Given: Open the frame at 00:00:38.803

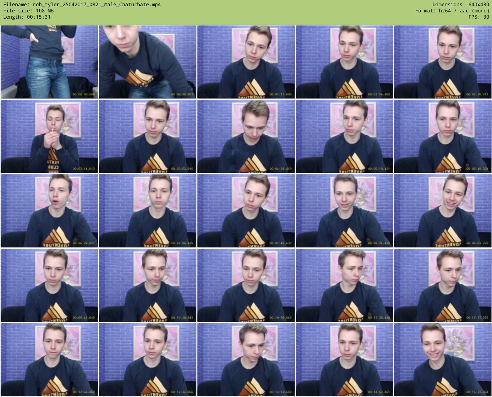Looking at the screenshot, I should click(x=148, y=62).
